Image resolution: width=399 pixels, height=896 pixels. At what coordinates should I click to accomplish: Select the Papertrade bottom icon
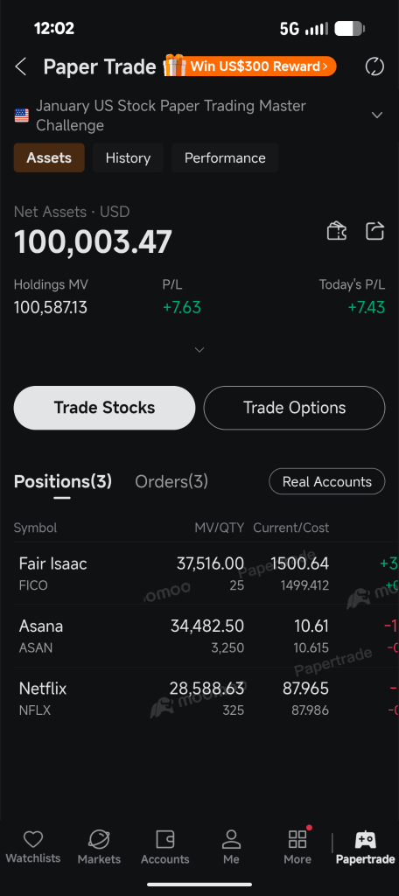[365, 847]
